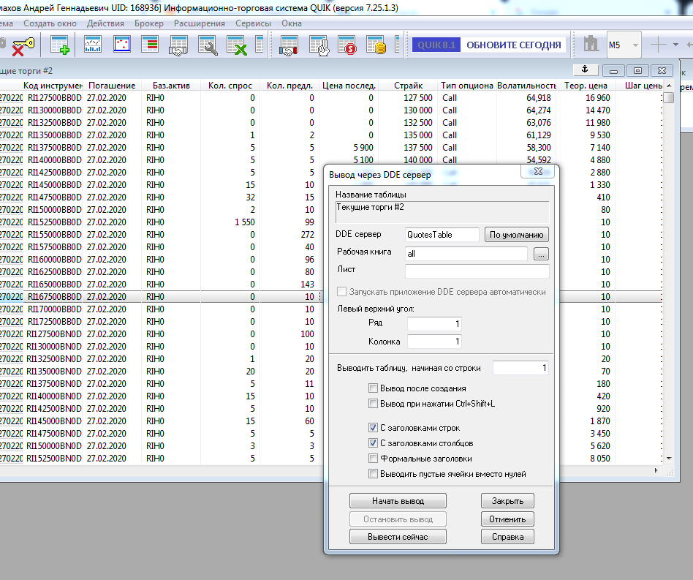Viewport: 693px width, 580px height.
Task: Click the table icon with wrench in toolbar
Action: 208,46
